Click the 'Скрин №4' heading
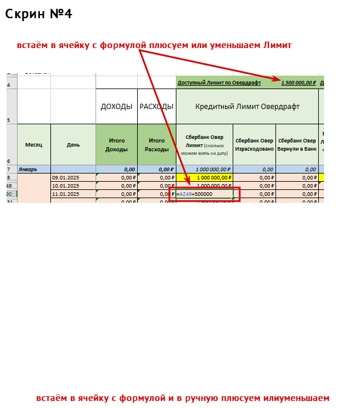The height and width of the screenshot is (408, 337). pos(39,14)
